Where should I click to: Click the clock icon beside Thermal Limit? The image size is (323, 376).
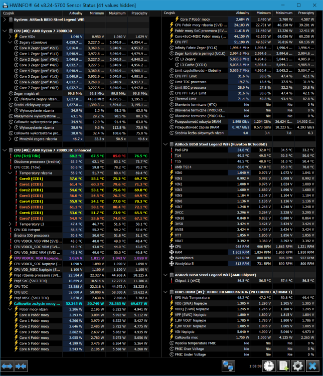[172, 99]
